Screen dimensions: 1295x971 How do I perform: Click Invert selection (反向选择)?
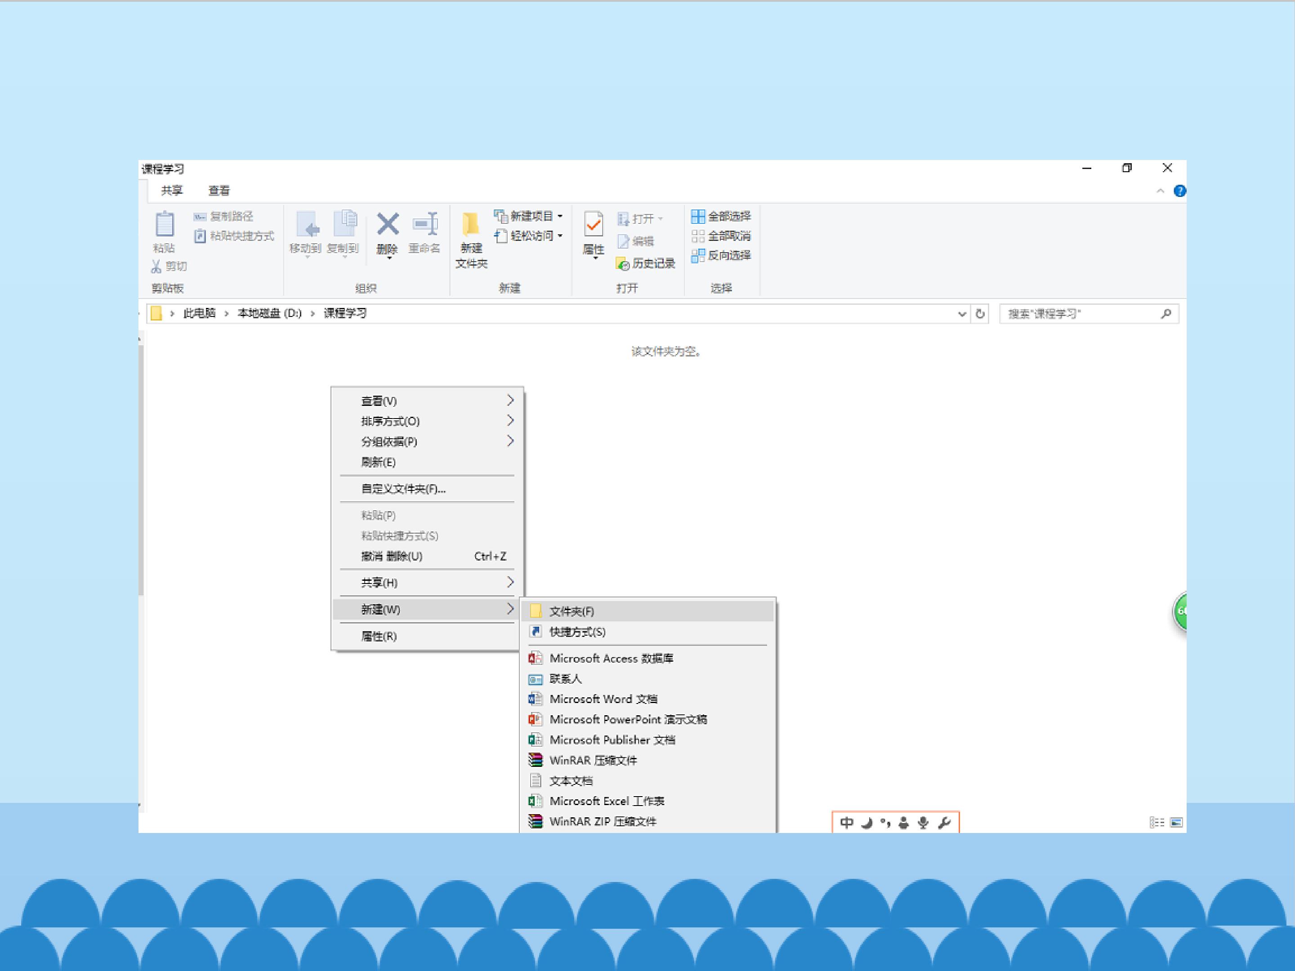click(721, 255)
